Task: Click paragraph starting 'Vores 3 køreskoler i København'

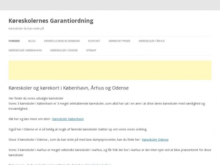Action: tap(107, 106)
